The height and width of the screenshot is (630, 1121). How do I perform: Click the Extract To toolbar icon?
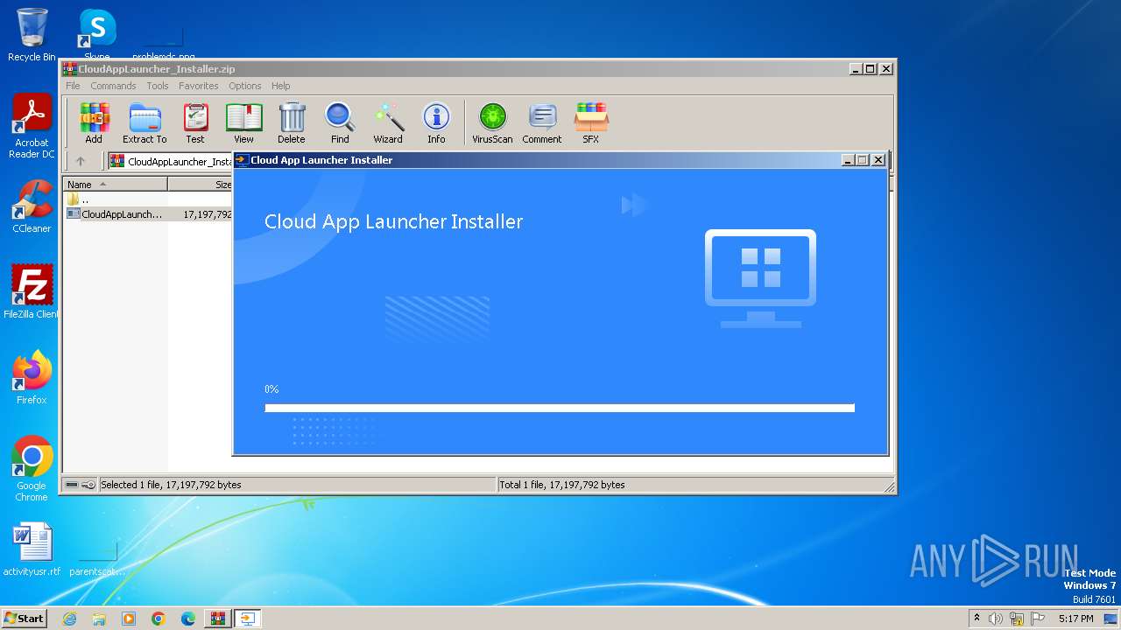145,123
